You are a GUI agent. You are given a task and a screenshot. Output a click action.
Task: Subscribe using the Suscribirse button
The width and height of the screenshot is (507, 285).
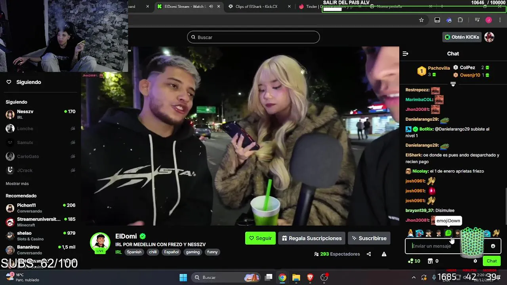pyautogui.click(x=369, y=238)
